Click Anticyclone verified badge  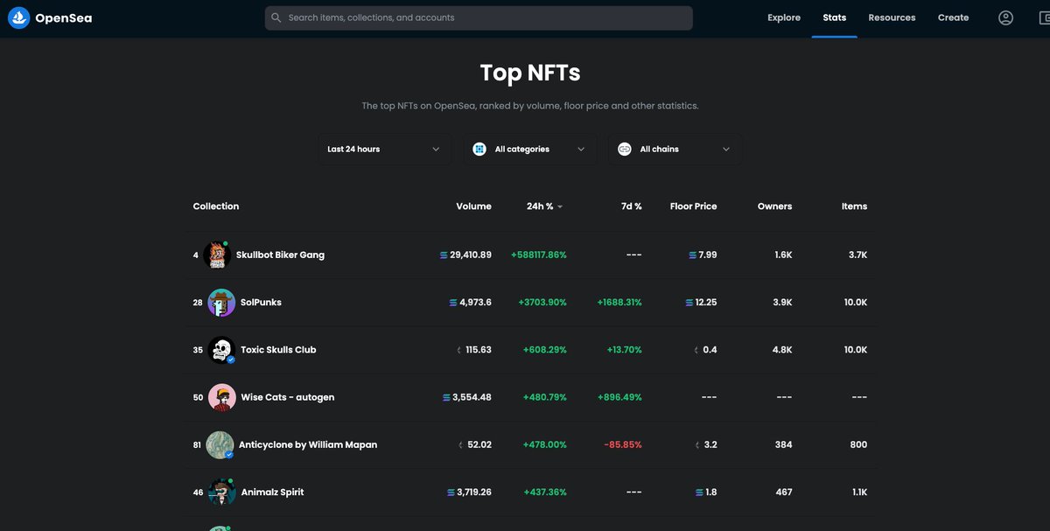pyautogui.click(x=229, y=455)
